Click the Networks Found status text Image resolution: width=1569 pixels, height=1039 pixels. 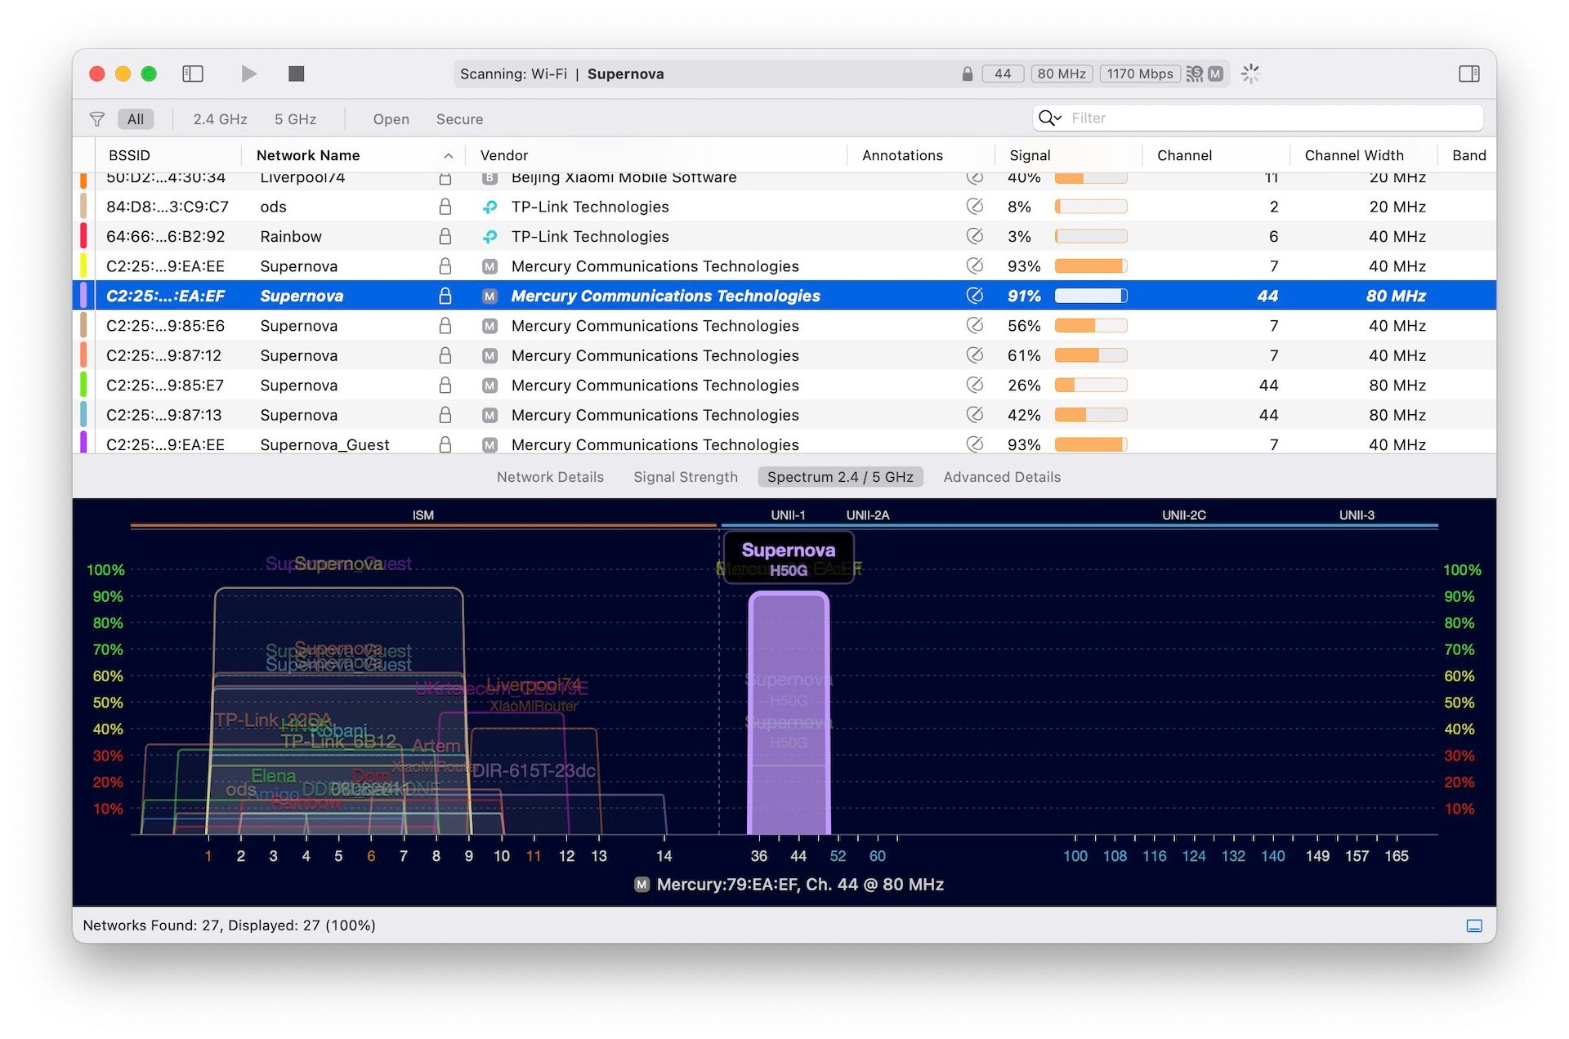point(229,925)
